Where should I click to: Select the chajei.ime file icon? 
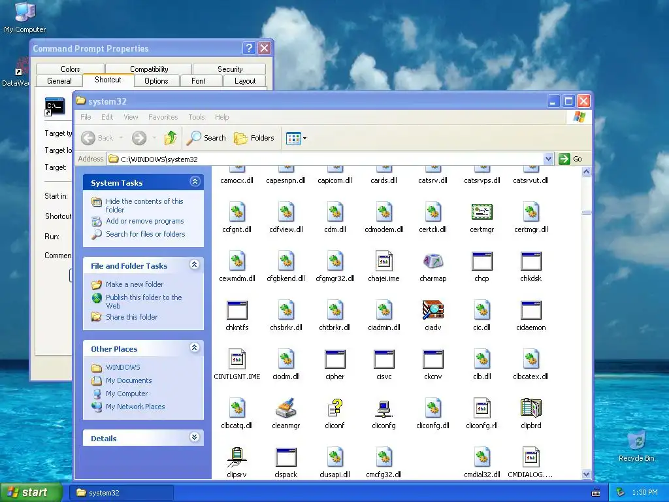(383, 261)
